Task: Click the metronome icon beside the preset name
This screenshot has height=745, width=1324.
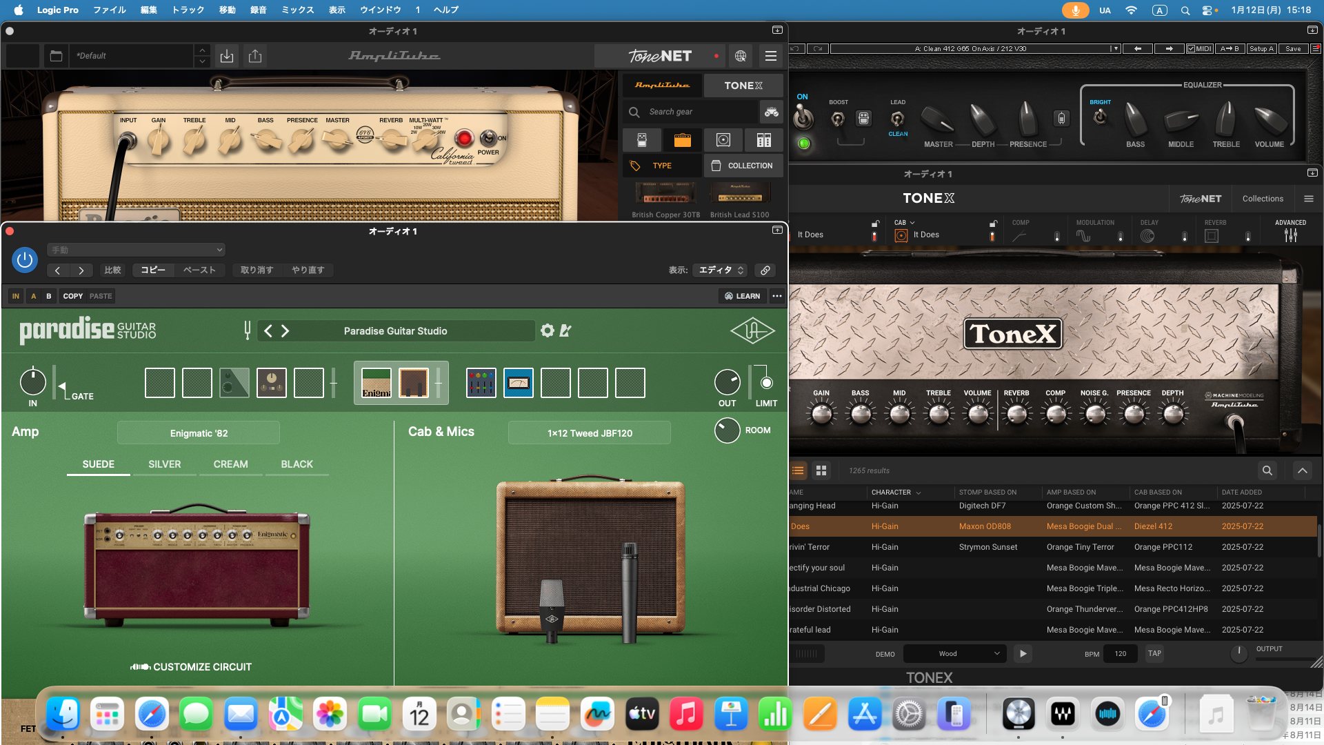Action: [565, 330]
